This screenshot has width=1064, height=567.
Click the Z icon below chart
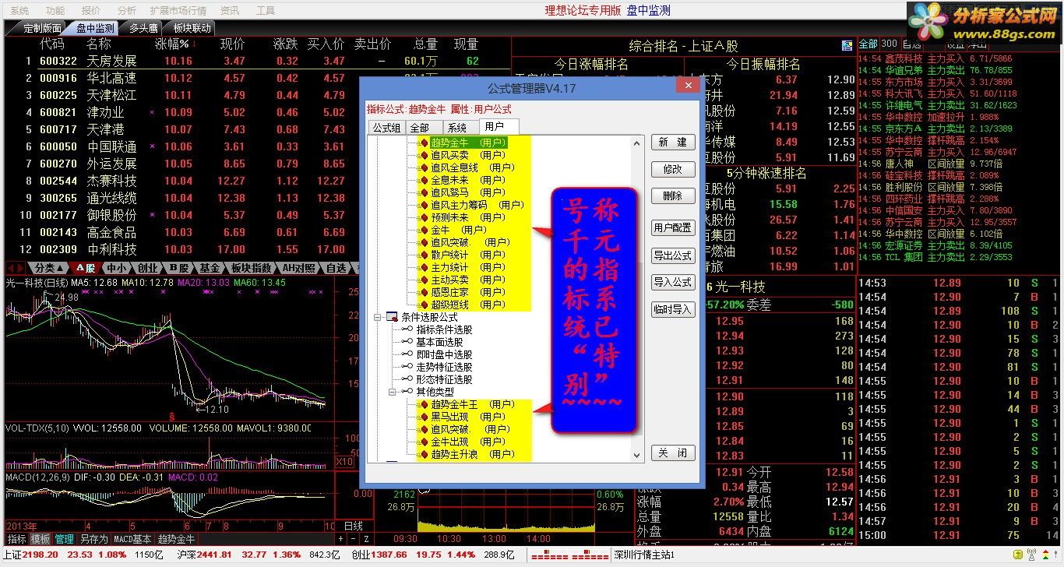pyautogui.click(x=366, y=539)
